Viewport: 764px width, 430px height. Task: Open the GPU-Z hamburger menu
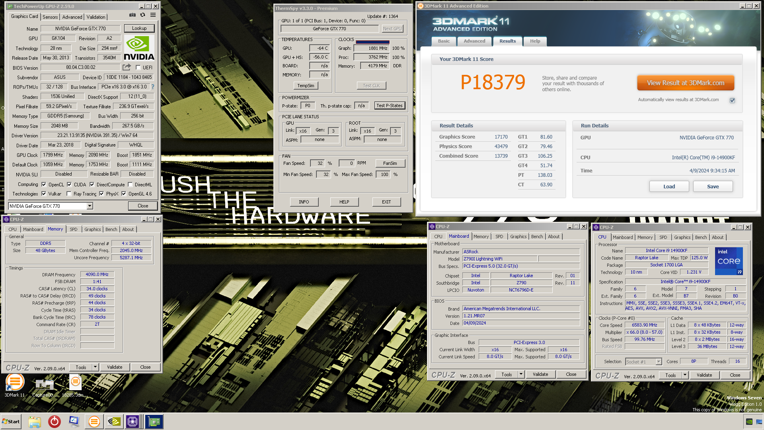(x=153, y=15)
